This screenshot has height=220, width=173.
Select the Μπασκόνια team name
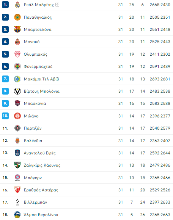(35, 104)
